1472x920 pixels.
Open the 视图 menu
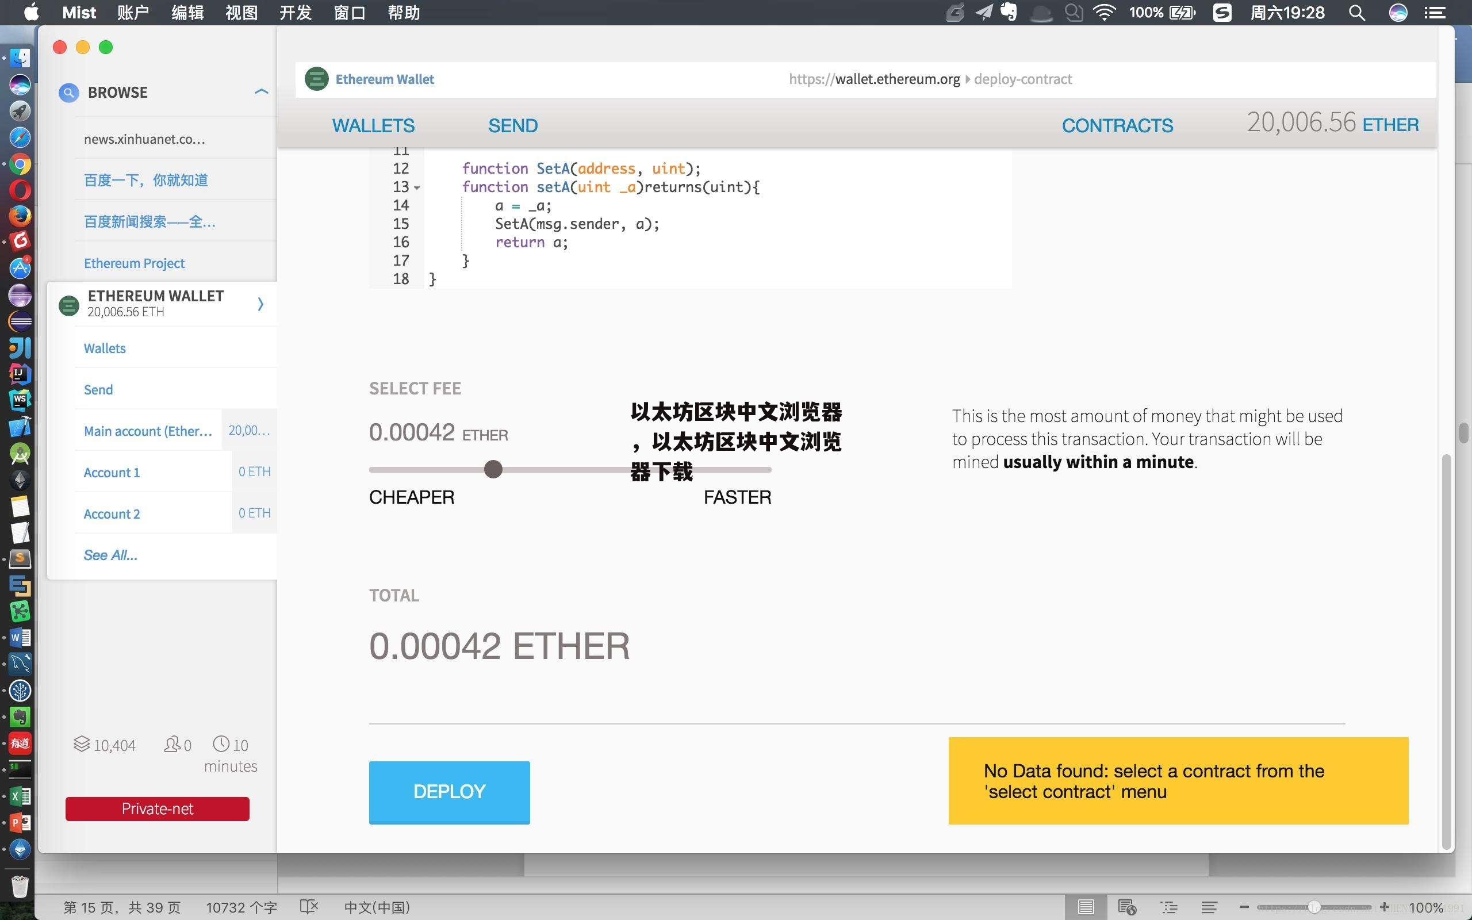[241, 12]
